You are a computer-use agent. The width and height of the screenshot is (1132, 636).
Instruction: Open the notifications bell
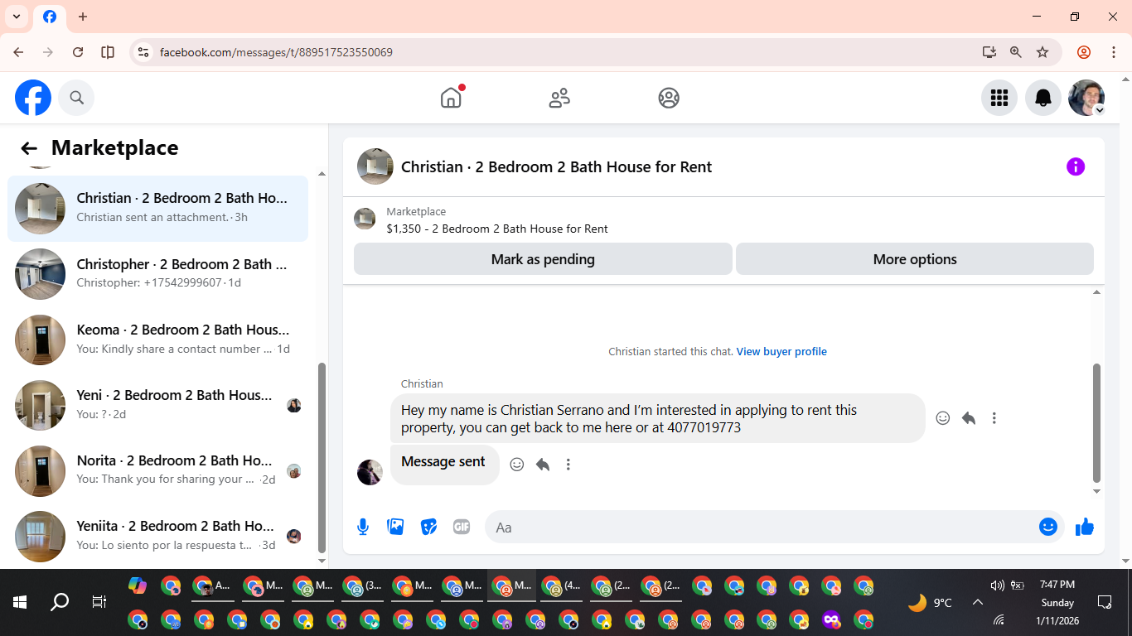(1043, 98)
